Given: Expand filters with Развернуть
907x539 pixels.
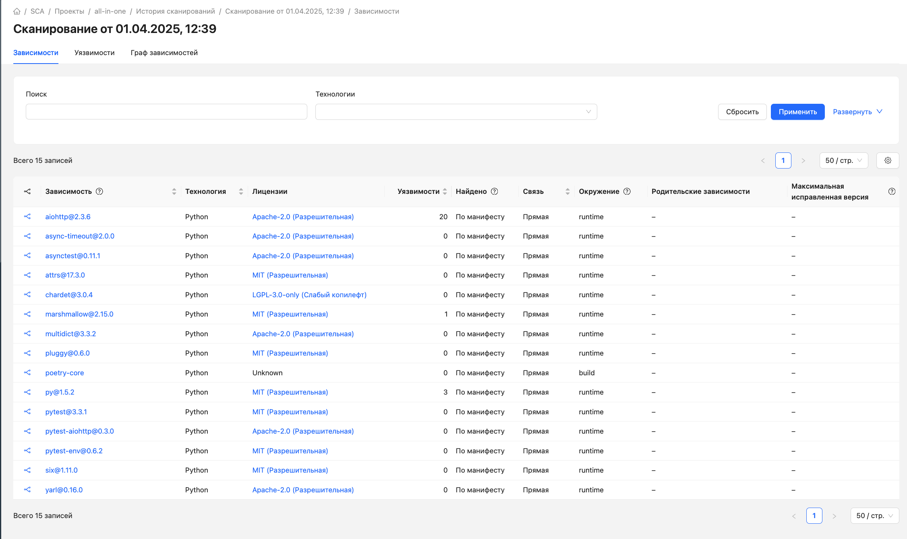Looking at the screenshot, I should click(x=857, y=112).
